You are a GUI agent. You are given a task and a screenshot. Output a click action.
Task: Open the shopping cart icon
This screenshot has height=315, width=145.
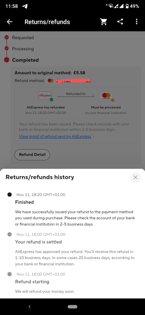(x=103, y=22)
